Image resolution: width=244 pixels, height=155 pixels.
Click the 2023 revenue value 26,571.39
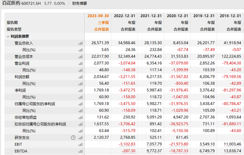[x=100, y=43]
